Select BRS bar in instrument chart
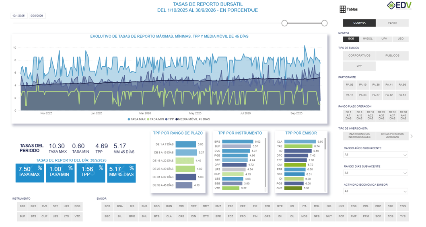The width and height of the screenshot is (426, 227). pyautogui.click(x=238, y=141)
